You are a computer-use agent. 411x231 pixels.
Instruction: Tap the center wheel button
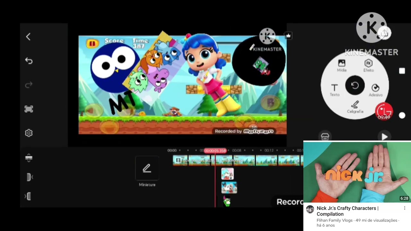(355, 86)
